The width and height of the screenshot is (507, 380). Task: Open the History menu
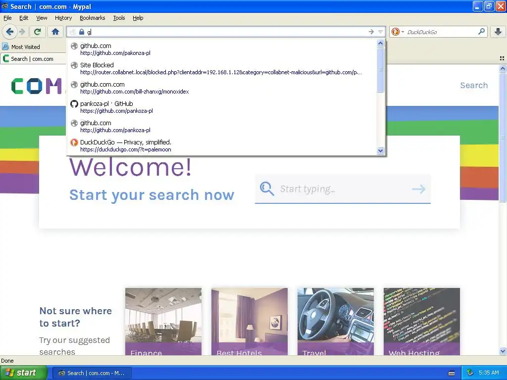(x=63, y=18)
